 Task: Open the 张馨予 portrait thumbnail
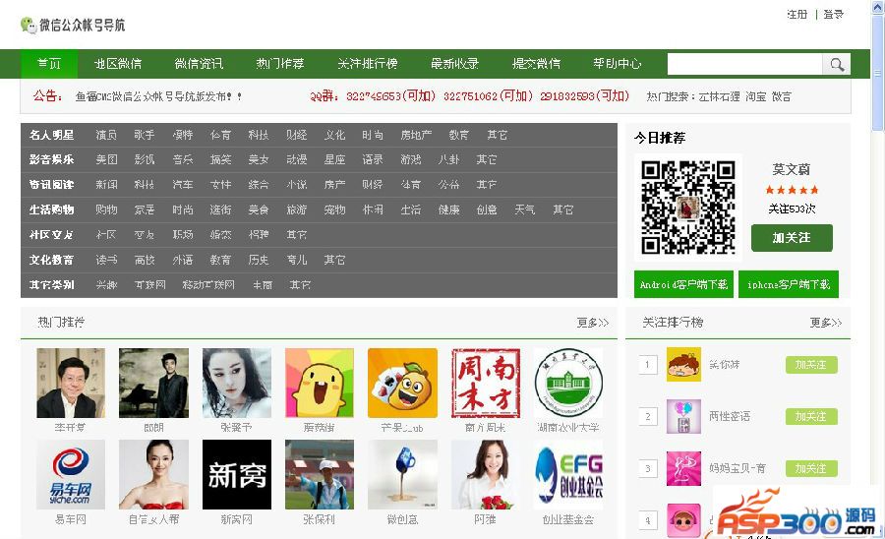click(236, 383)
